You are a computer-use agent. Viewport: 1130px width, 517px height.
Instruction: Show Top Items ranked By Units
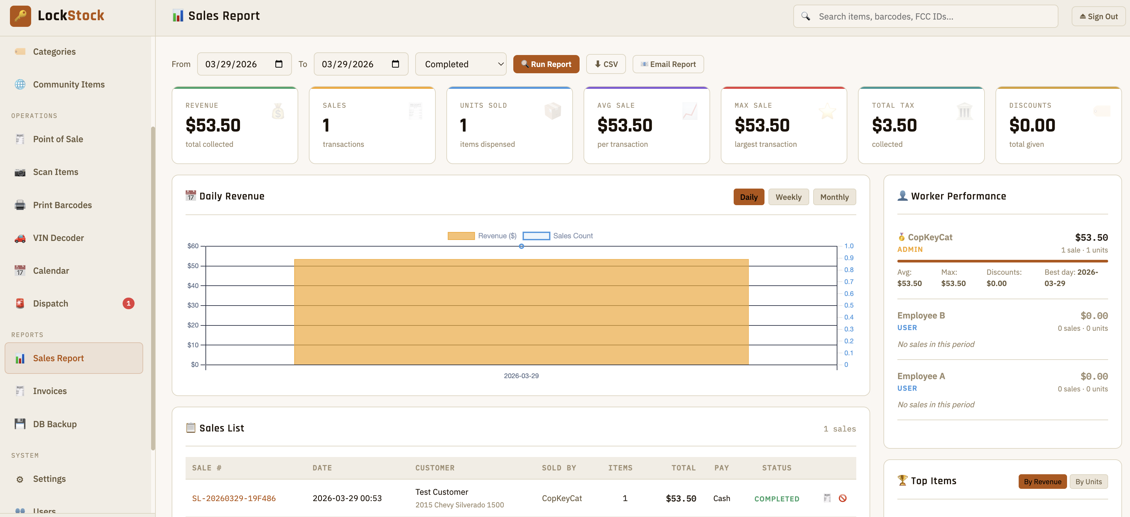click(x=1089, y=482)
